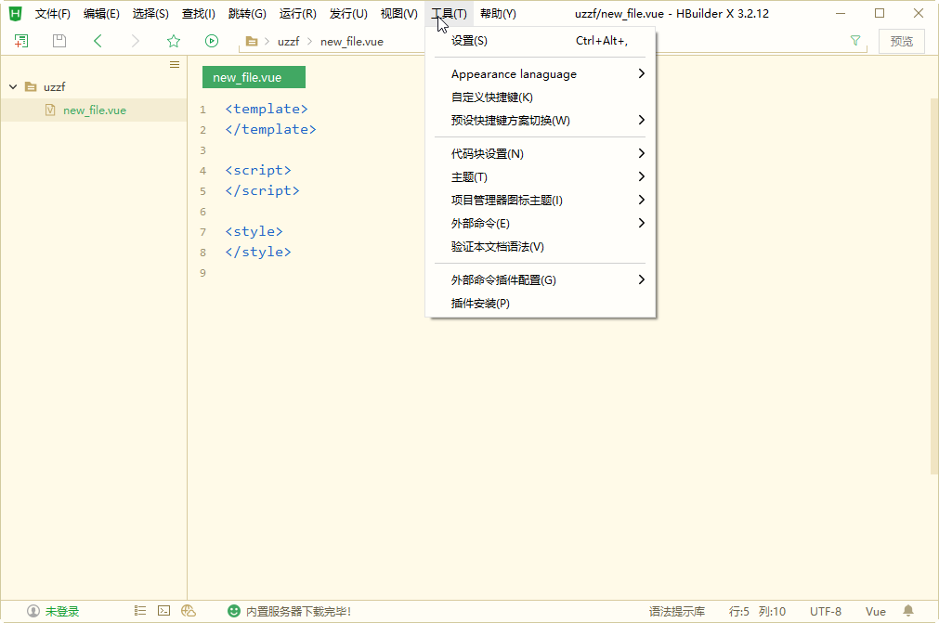Screen dimensions: 939x623
Task: Open the terminal icon in status bar
Action: [163, 610]
